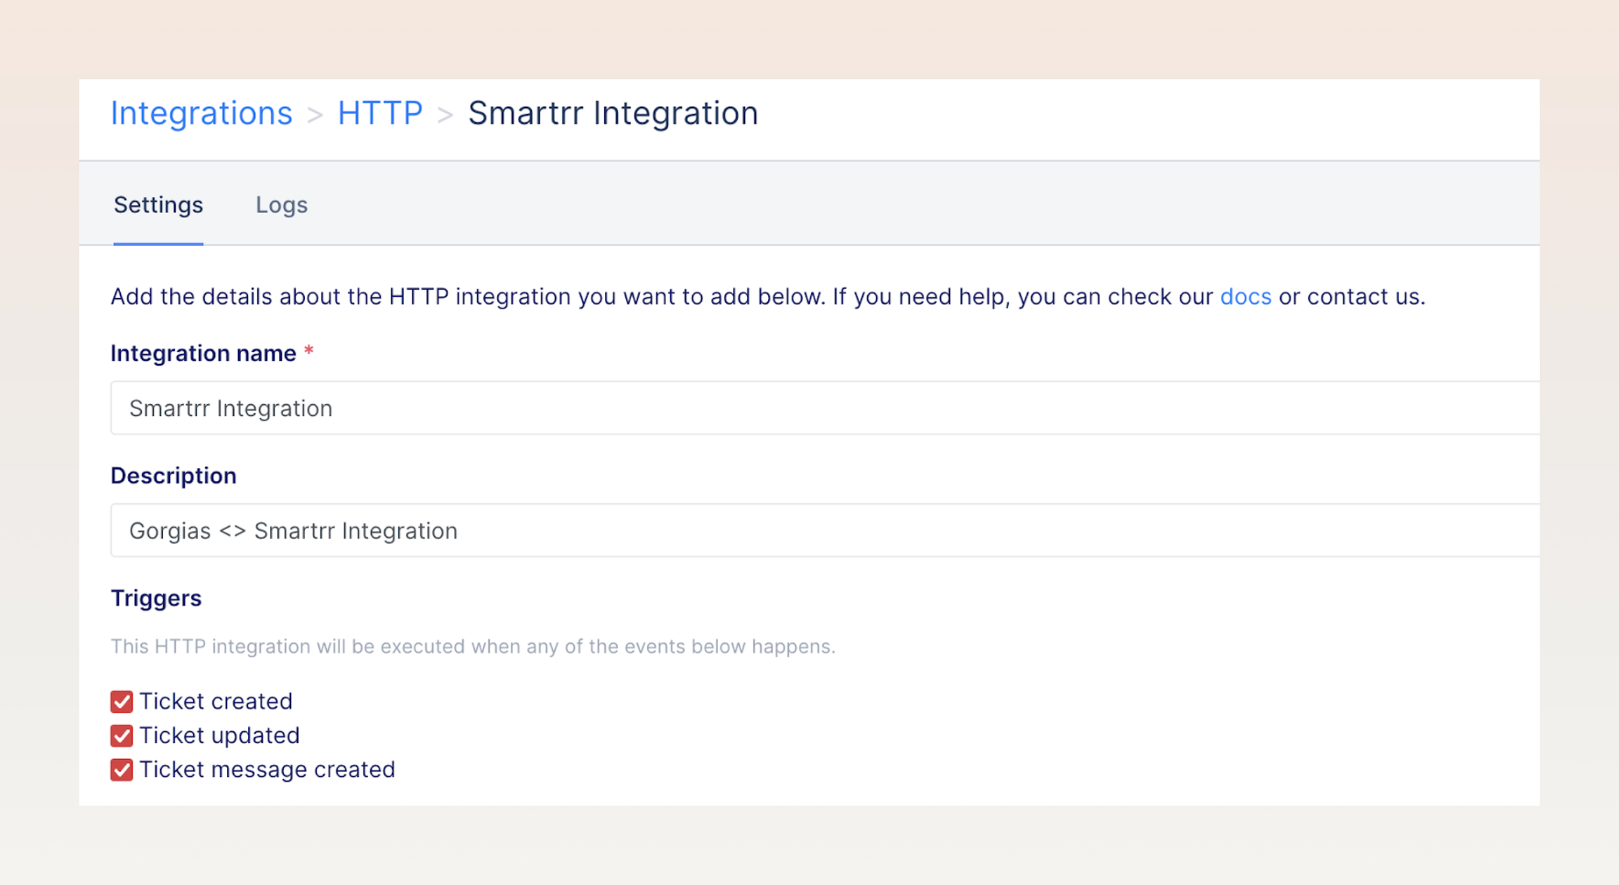Open the Integrations breadcrumb link

point(201,113)
